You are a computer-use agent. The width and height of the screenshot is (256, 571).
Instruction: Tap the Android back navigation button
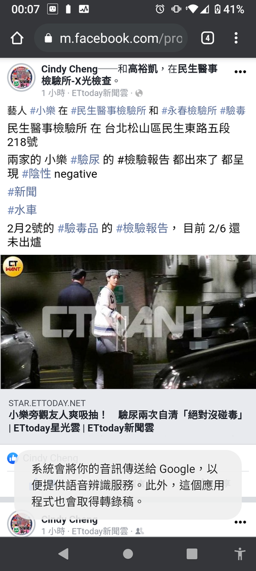tap(63, 554)
